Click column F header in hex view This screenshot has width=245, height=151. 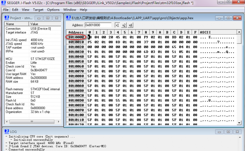[195, 32]
